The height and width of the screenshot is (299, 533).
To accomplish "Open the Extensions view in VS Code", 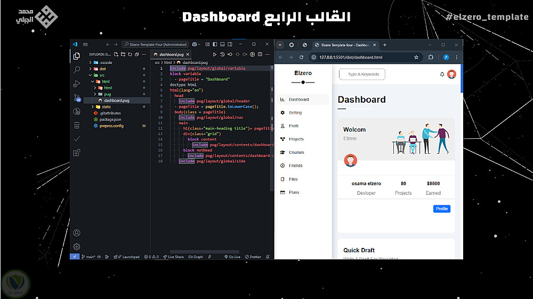I will point(76,153).
